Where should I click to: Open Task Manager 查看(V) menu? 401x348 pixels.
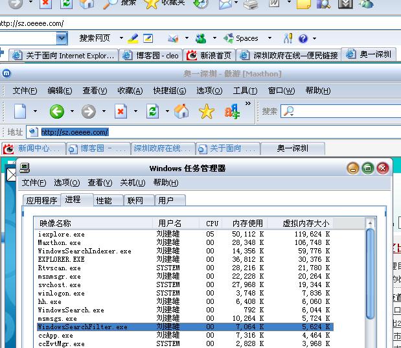100,183
